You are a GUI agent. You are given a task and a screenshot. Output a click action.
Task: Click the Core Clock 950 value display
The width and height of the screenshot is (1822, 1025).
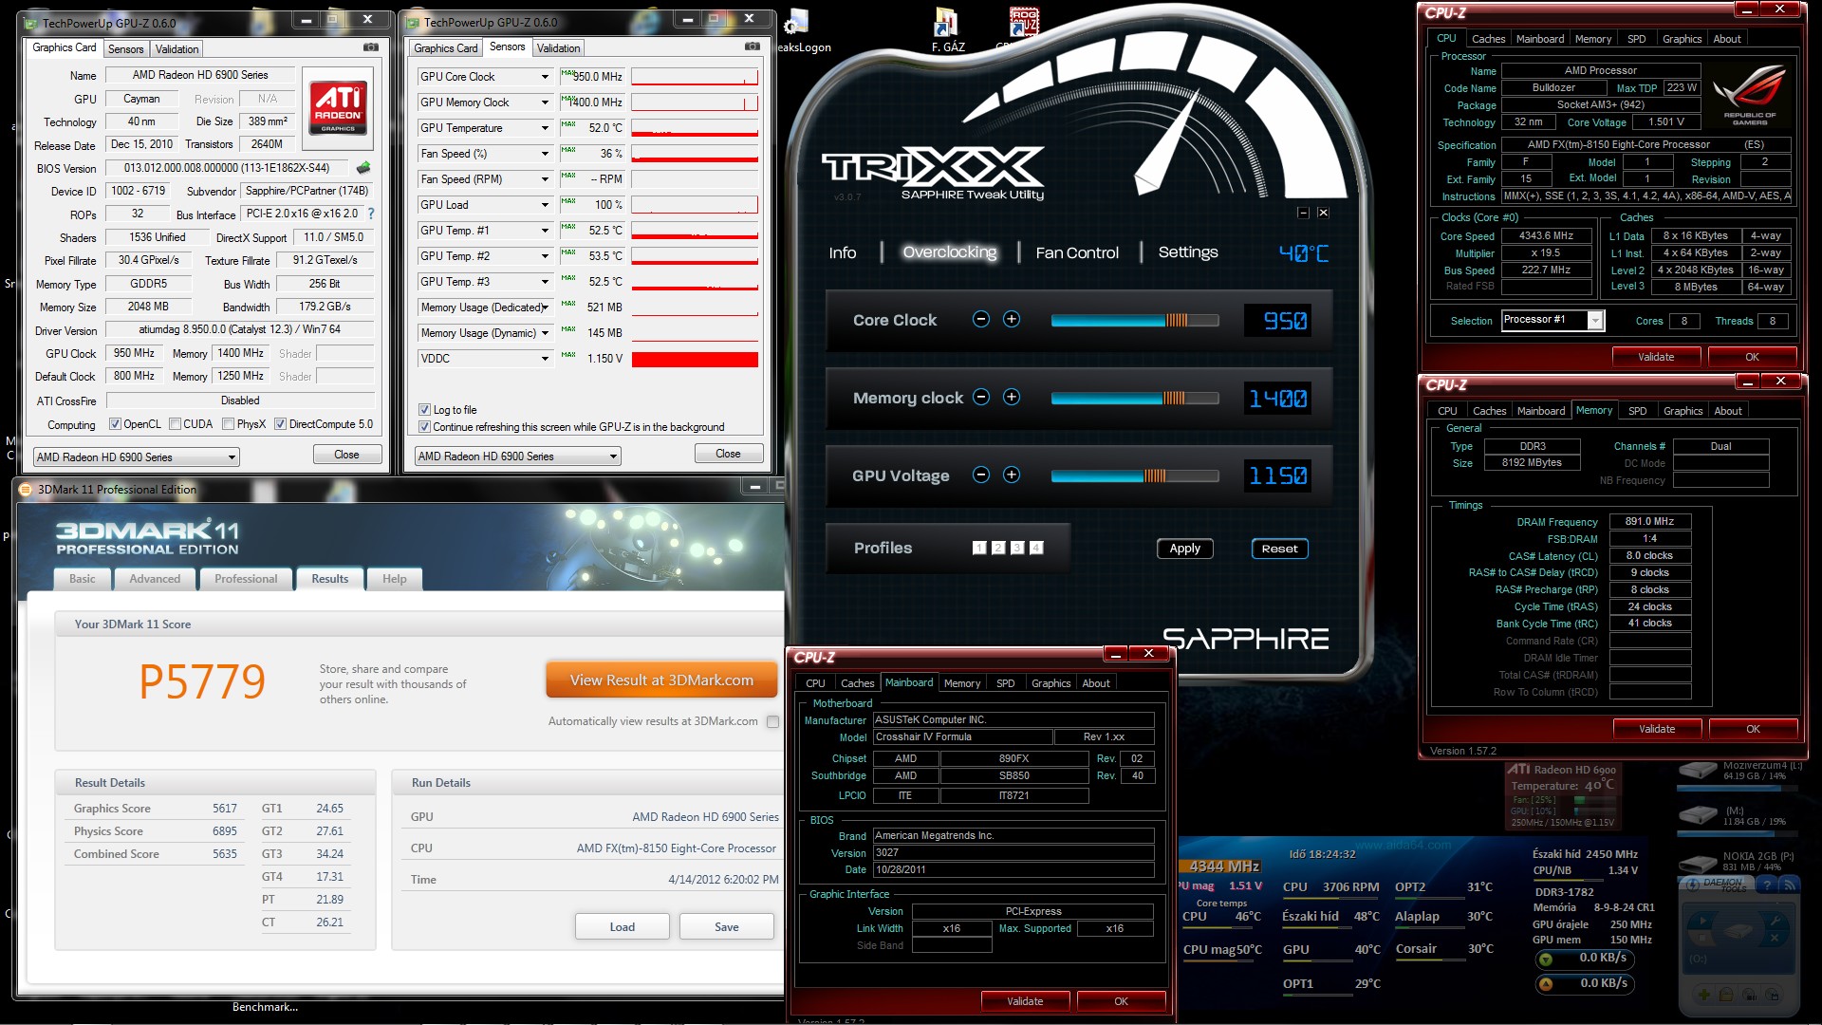coord(1277,321)
